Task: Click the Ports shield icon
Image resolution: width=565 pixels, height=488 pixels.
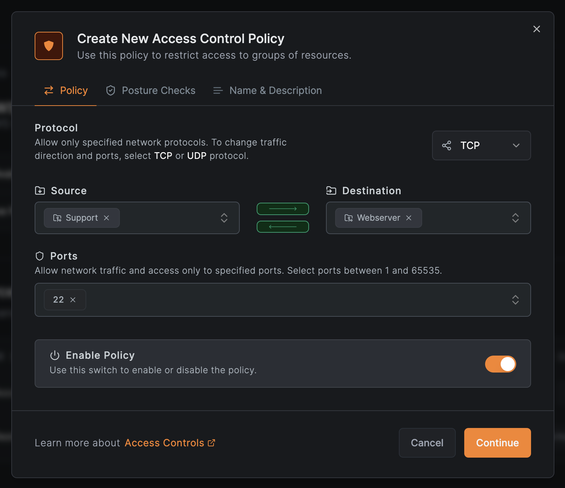Action: (x=40, y=256)
